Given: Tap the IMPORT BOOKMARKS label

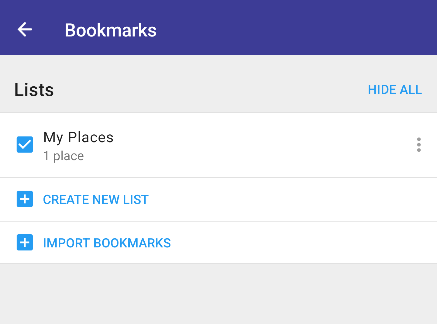Looking at the screenshot, I should [107, 243].
